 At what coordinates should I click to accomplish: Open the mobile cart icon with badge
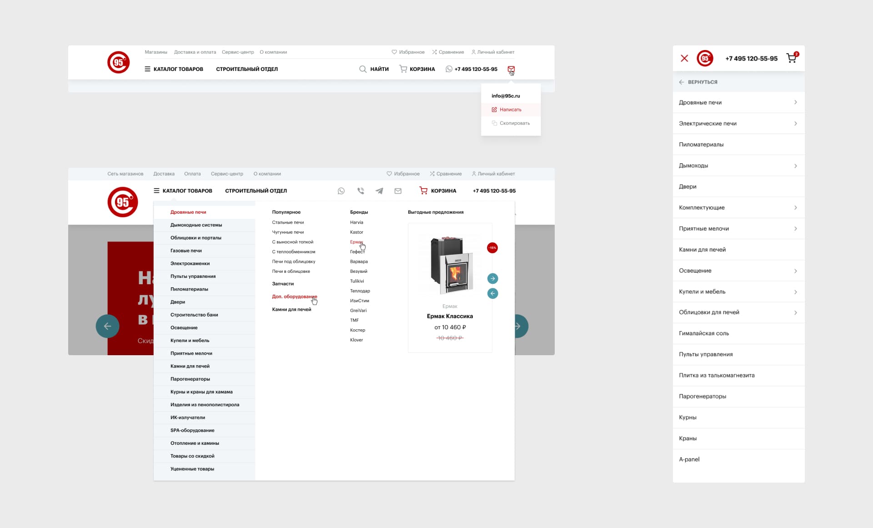coord(792,58)
